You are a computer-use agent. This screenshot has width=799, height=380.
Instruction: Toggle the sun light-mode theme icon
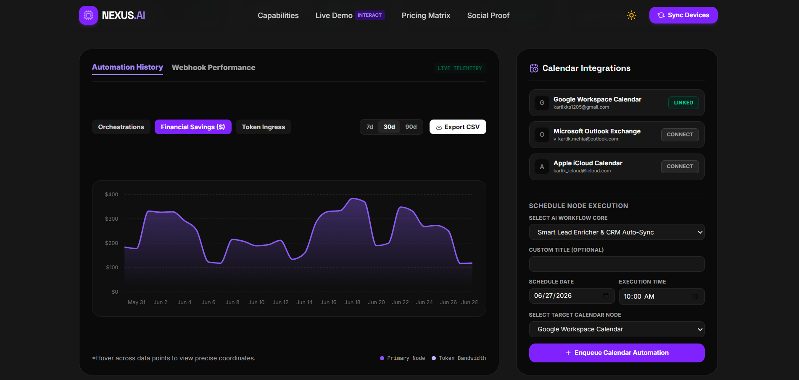631,16
